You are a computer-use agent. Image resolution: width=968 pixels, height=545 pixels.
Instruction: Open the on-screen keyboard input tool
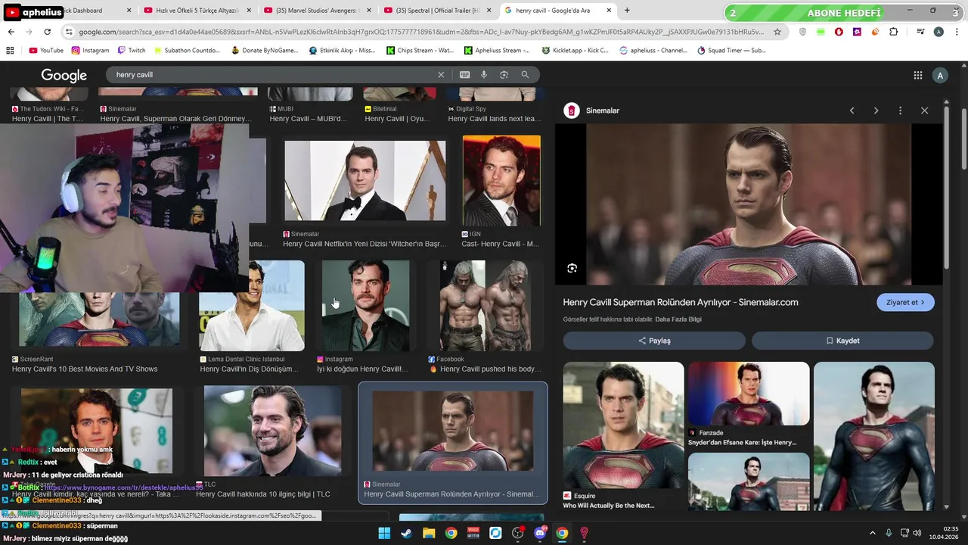pos(464,75)
